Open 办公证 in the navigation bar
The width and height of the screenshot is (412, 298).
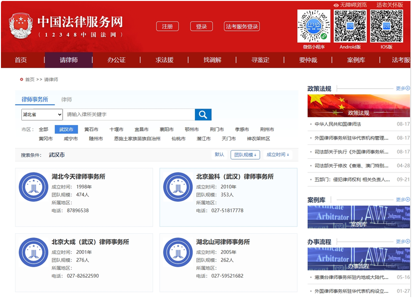[117, 60]
